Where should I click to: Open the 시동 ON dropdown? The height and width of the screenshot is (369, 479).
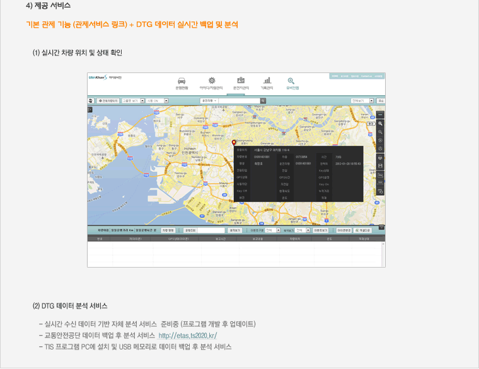tap(157, 101)
